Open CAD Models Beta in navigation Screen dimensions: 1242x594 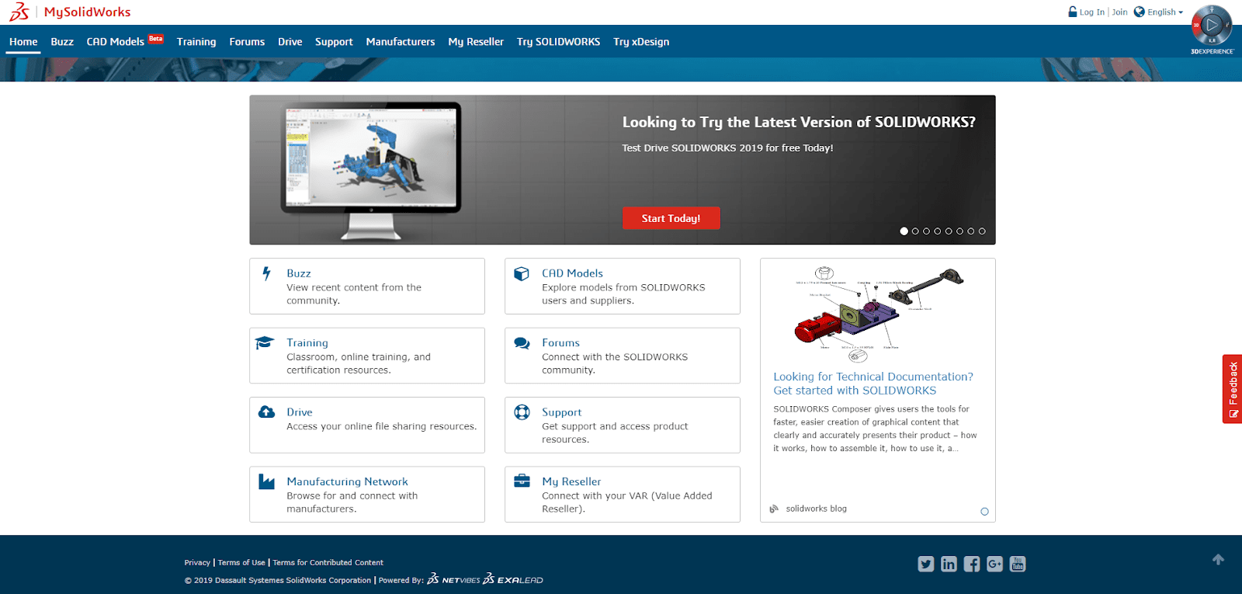point(125,41)
